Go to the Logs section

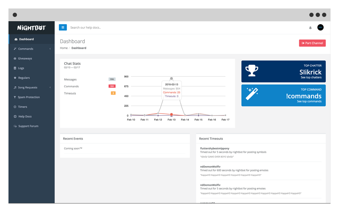pyautogui.click(x=21, y=68)
